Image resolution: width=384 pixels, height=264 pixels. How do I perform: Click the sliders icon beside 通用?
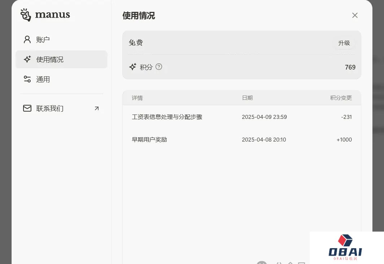tap(27, 79)
